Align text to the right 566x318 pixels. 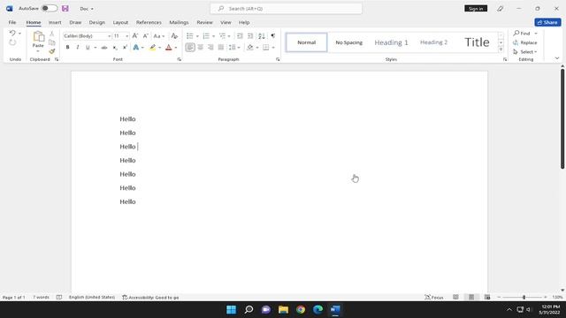[x=210, y=47]
